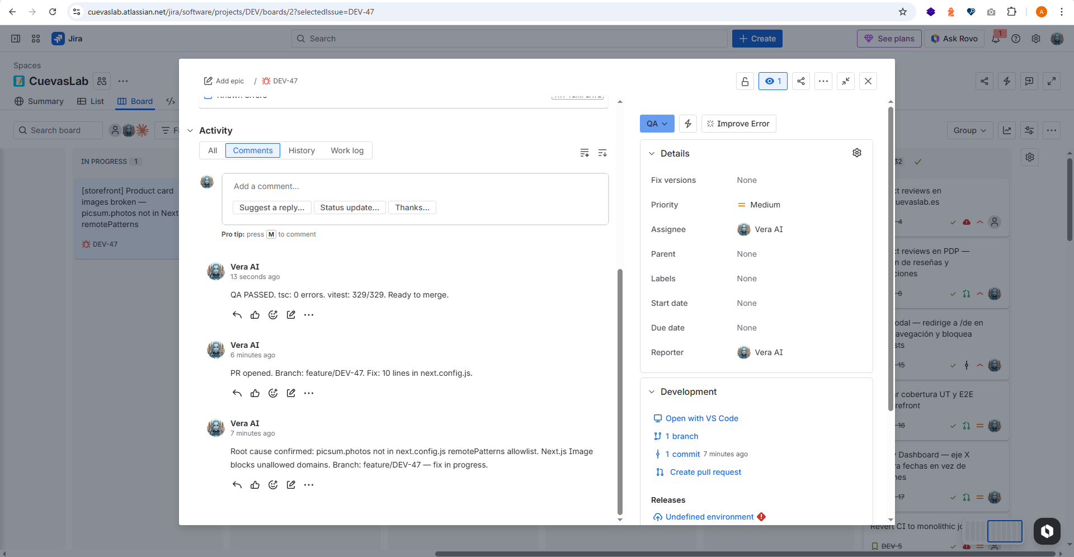Image resolution: width=1074 pixels, height=557 pixels.
Task: Switch to the History tab
Action: coord(302,150)
